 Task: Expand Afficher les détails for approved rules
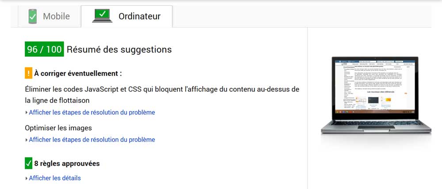pos(55,178)
